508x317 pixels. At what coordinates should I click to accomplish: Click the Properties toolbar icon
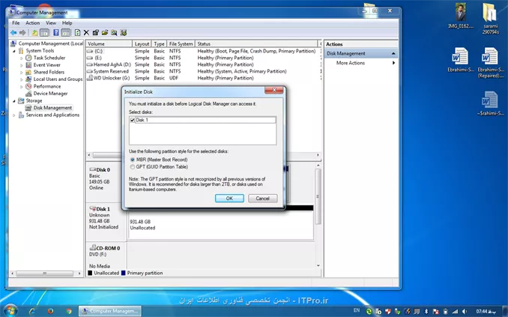[x=96, y=33]
